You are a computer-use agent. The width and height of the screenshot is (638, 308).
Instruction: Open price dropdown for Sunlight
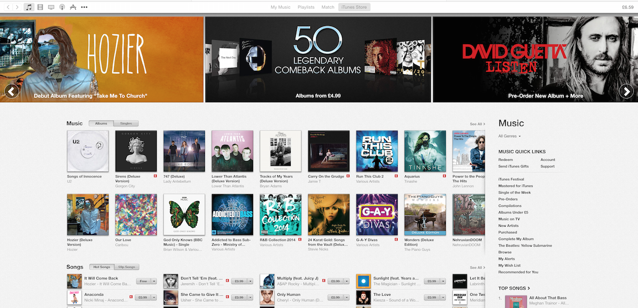443,281
